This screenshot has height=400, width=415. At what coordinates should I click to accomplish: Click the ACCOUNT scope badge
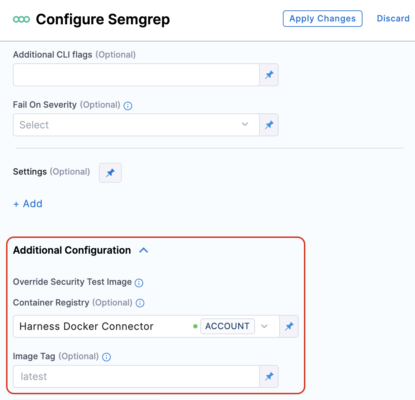227,326
